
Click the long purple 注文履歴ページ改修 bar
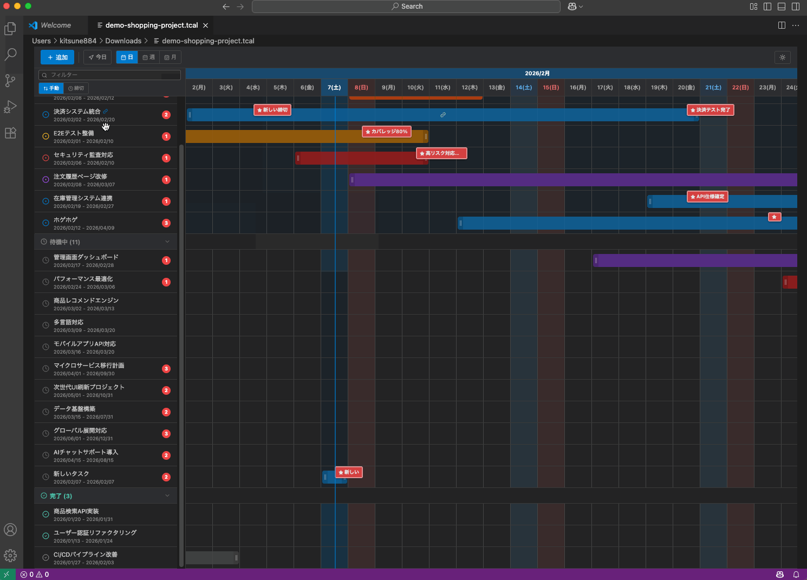pyautogui.click(x=573, y=180)
